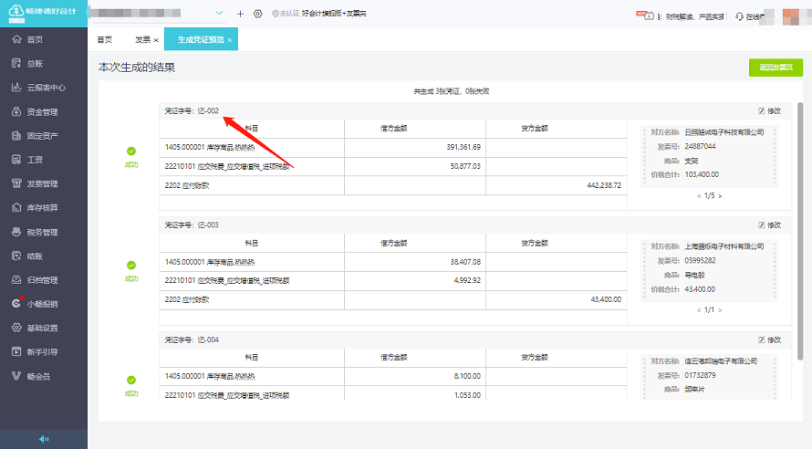Viewport: 812px width, 449px height.
Task: Click voucher number 记-003
Action: 208,224
